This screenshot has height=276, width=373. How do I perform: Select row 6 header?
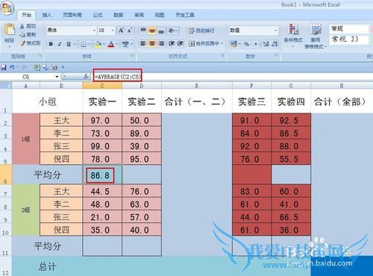5,175
